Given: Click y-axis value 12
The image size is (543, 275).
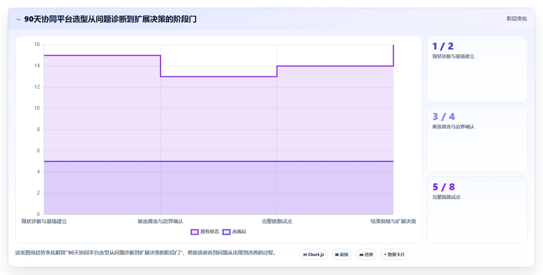Looking at the screenshot, I should point(37,87).
